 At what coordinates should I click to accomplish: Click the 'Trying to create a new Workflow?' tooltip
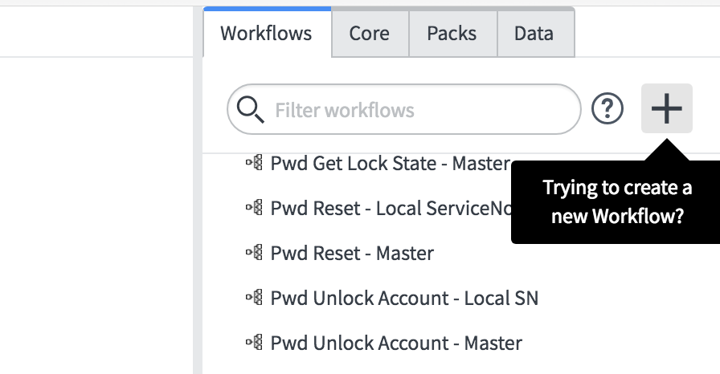click(x=616, y=201)
